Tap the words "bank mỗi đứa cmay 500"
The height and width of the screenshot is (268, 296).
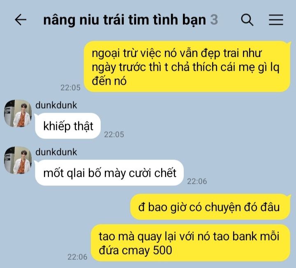point(189,243)
